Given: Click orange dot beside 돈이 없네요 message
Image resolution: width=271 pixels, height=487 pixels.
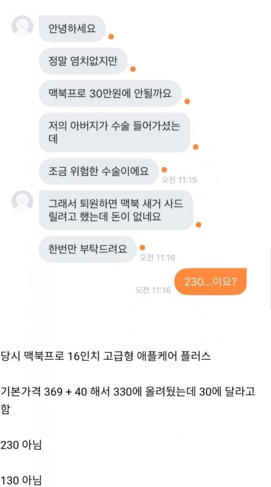Looking at the screenshot, I should tap(199, 225).
